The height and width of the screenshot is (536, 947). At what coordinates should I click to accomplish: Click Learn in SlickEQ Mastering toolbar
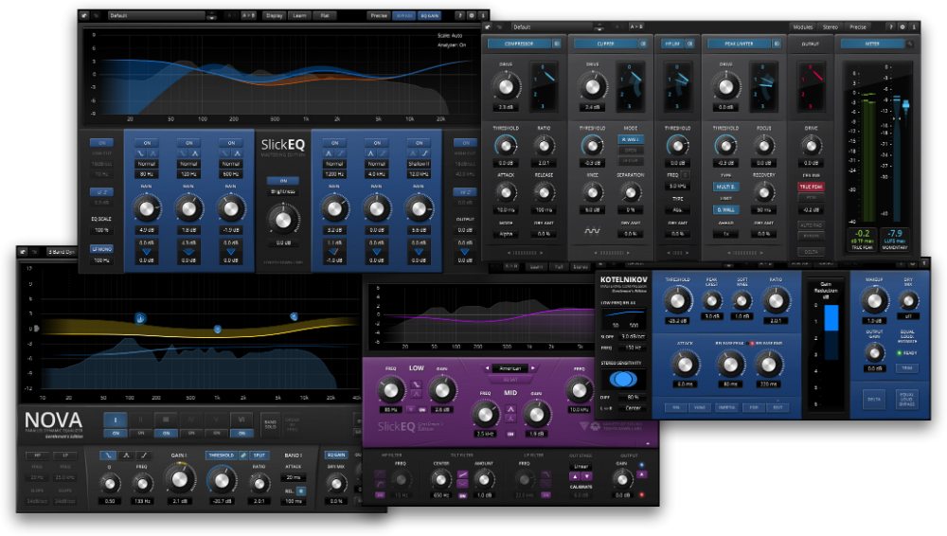click(x=299, y=16)
